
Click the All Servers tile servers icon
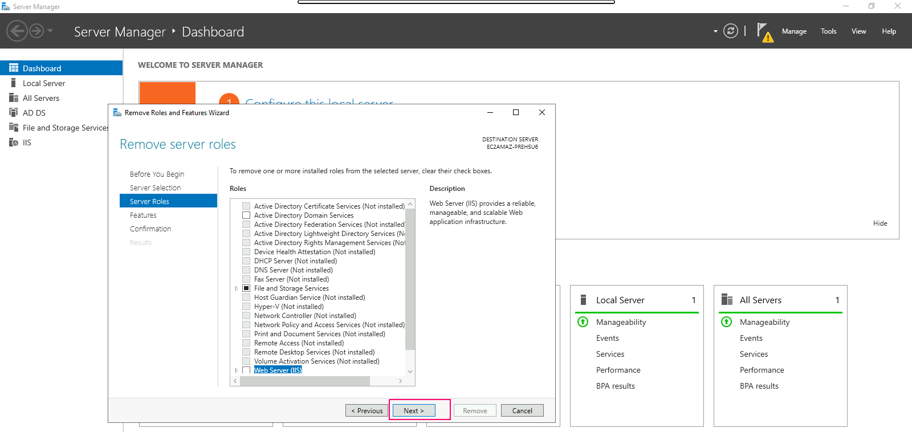[727, 300]
